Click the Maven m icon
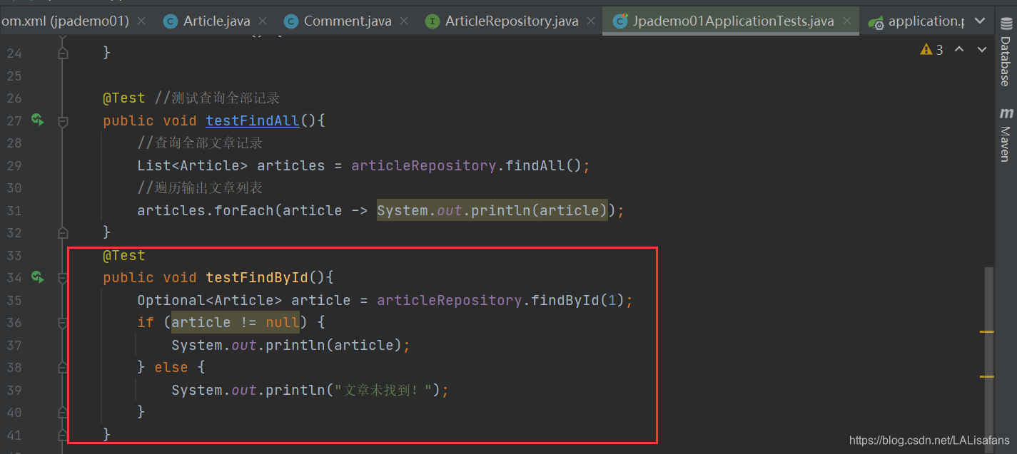The height and width of the screenshot is (454, 1017). 1006,113
